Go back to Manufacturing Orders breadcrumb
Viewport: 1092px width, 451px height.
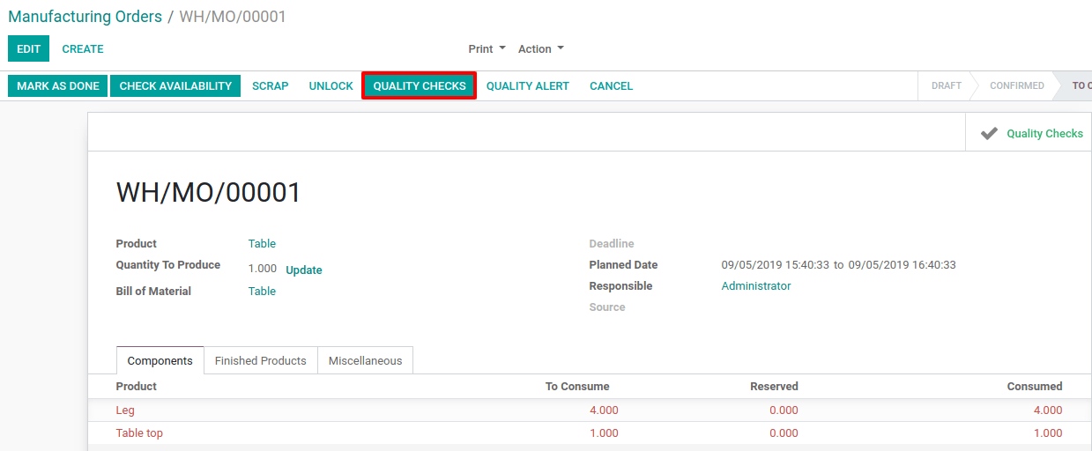click(x=85, y=17)
